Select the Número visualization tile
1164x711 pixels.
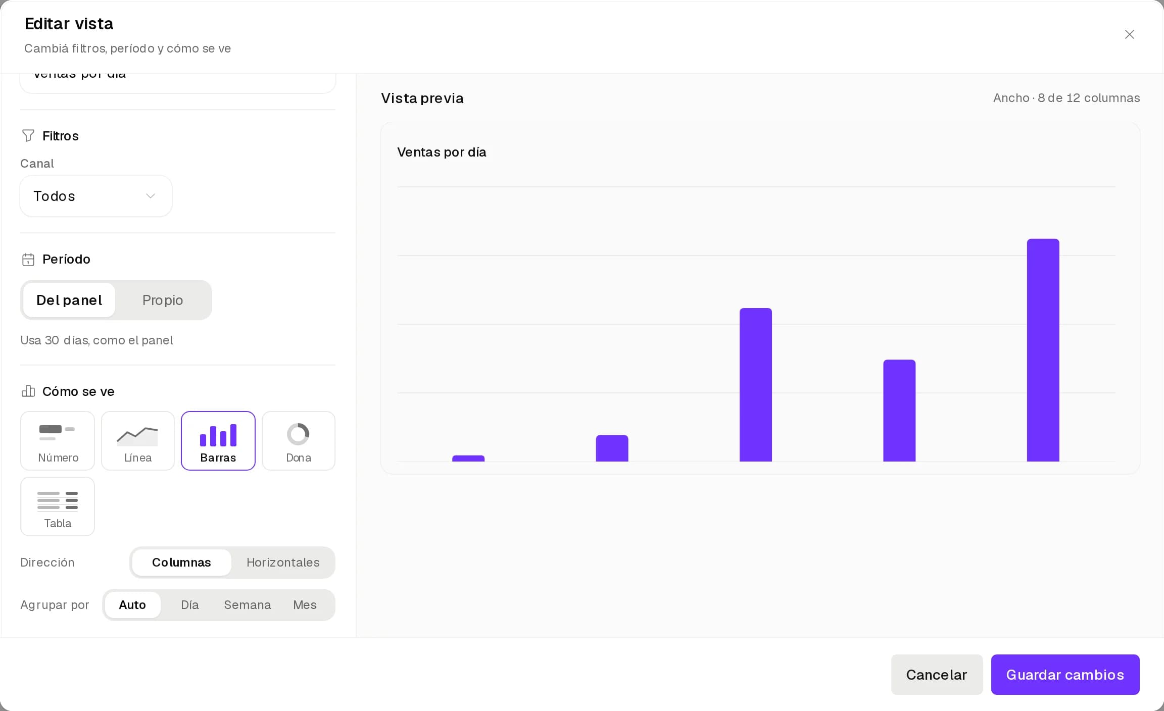[x=58, y=441]
